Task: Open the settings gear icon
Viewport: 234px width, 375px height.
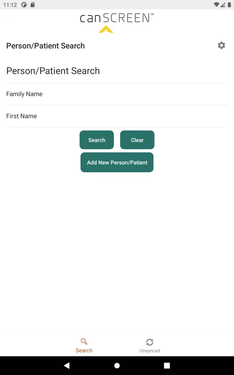Action: pyautogui.click(x=221, y=45)
